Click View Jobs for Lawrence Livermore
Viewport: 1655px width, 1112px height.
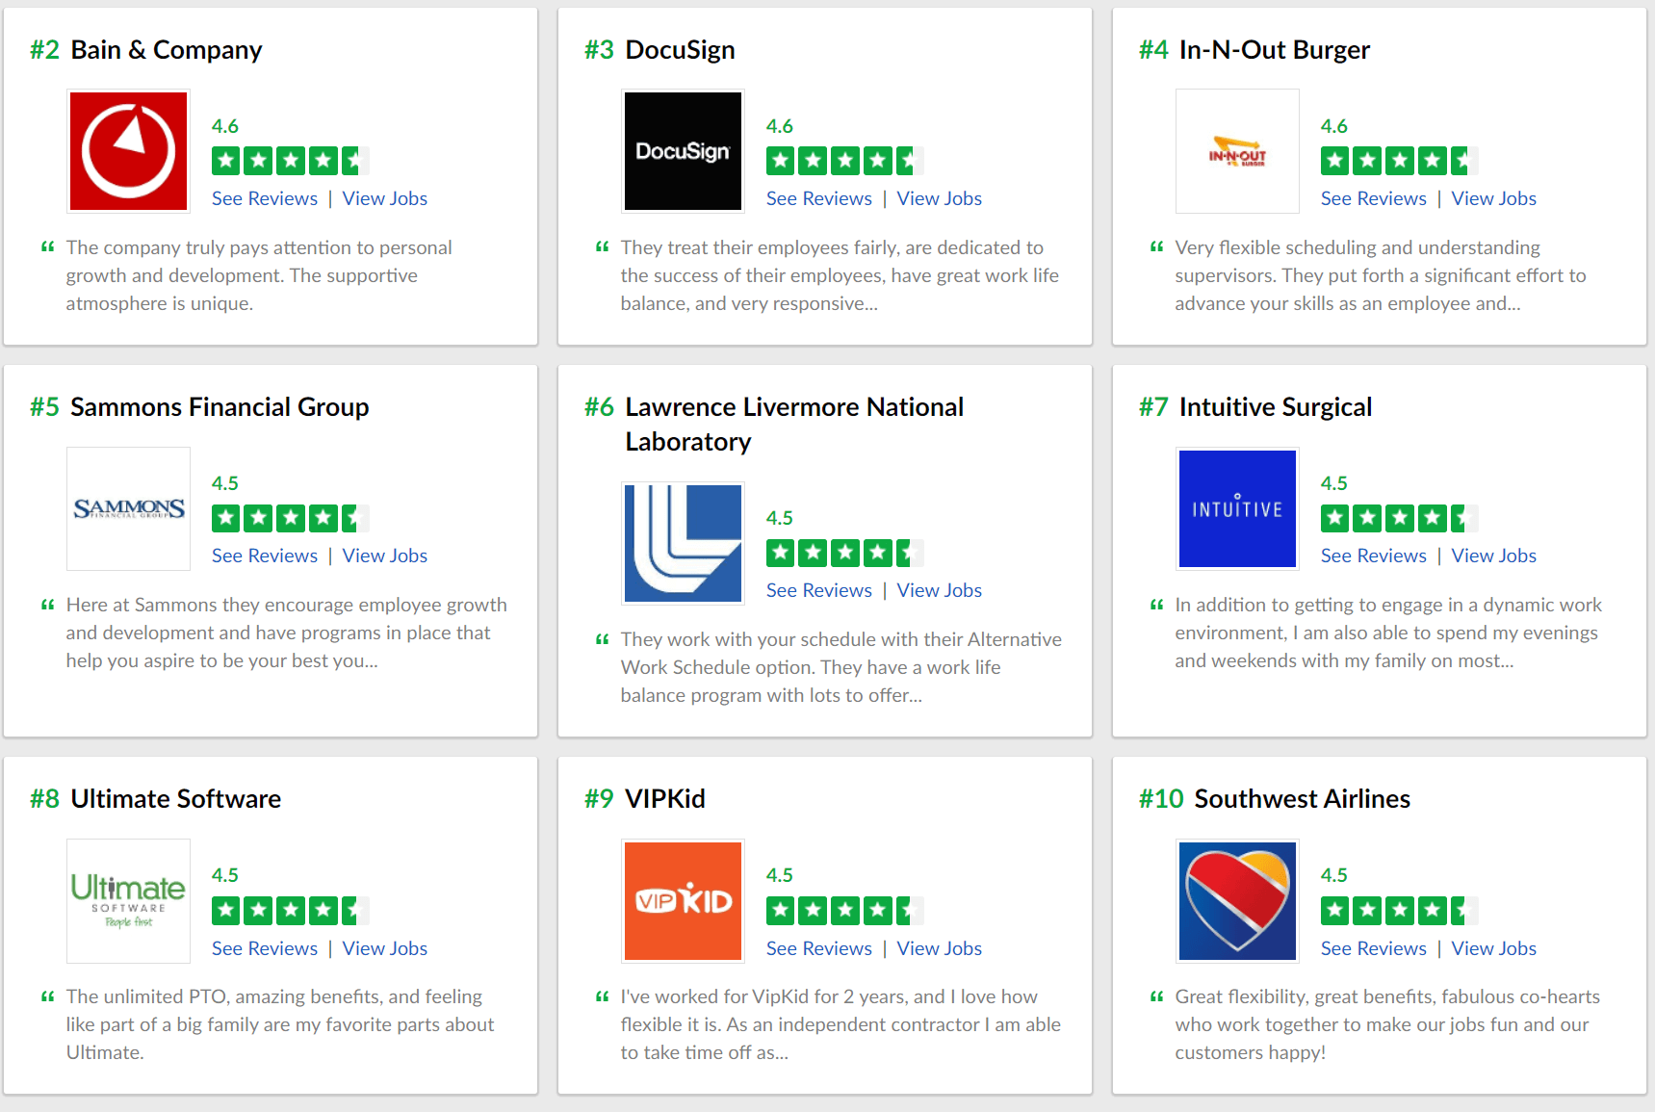(939, 590)
